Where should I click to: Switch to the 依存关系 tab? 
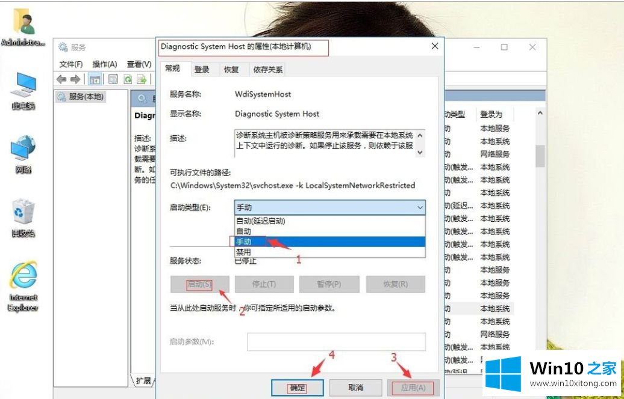[x=268, y=70]
